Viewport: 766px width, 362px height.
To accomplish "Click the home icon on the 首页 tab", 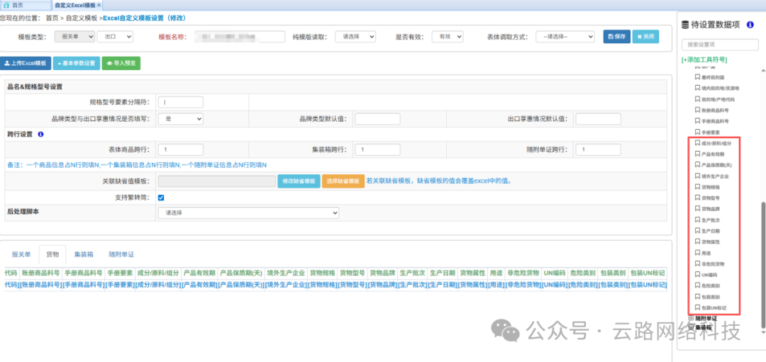I will 6,5.
